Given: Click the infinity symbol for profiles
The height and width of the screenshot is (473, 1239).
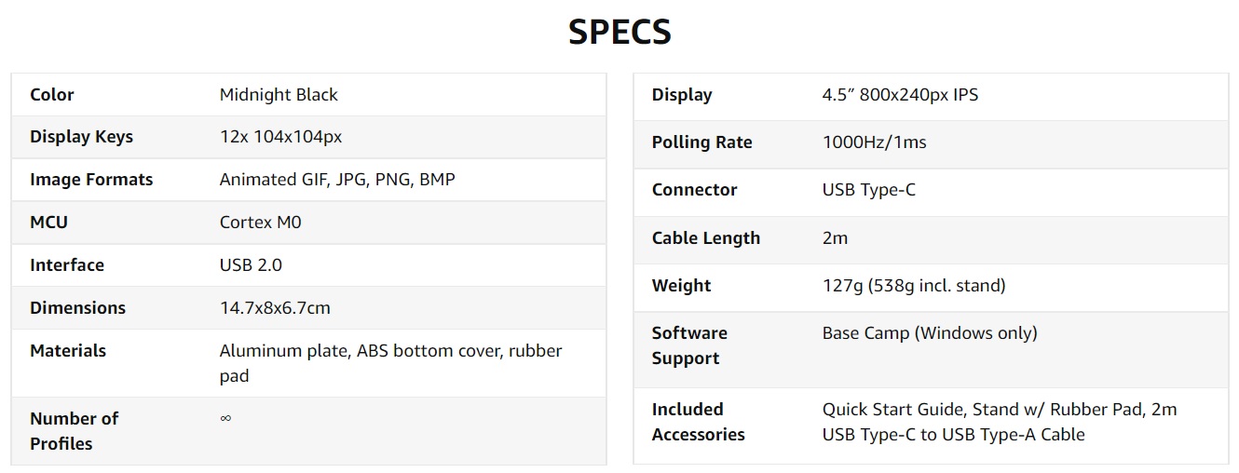Looking at the screenshot, I should [x=225, y=418].
